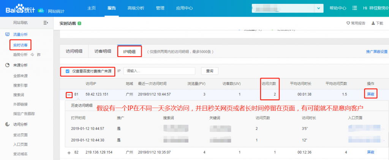Open the 管理 top menu
This screenshot has width=389, height=160.
pos(160,8)
